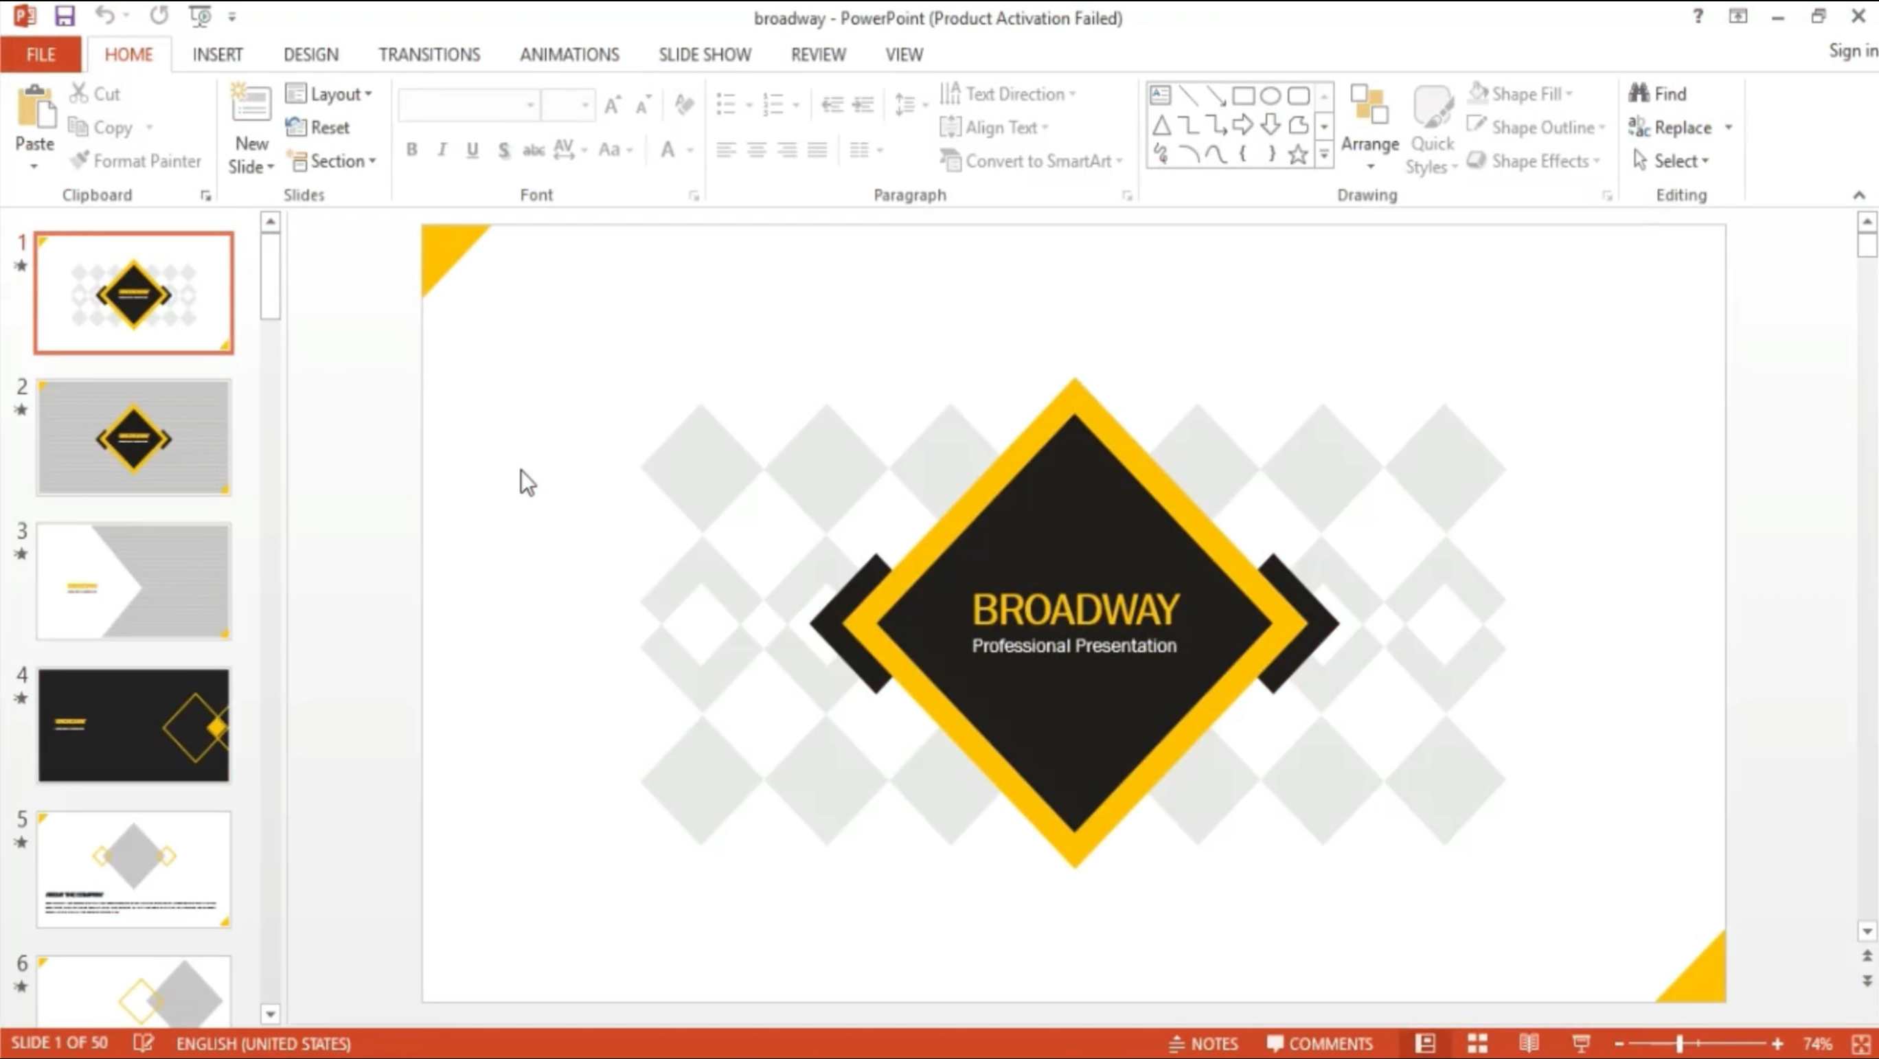Click the Paste clipboard icon
The height and width of the screenshot is (1059, 1879).
[x=35, y=108]
